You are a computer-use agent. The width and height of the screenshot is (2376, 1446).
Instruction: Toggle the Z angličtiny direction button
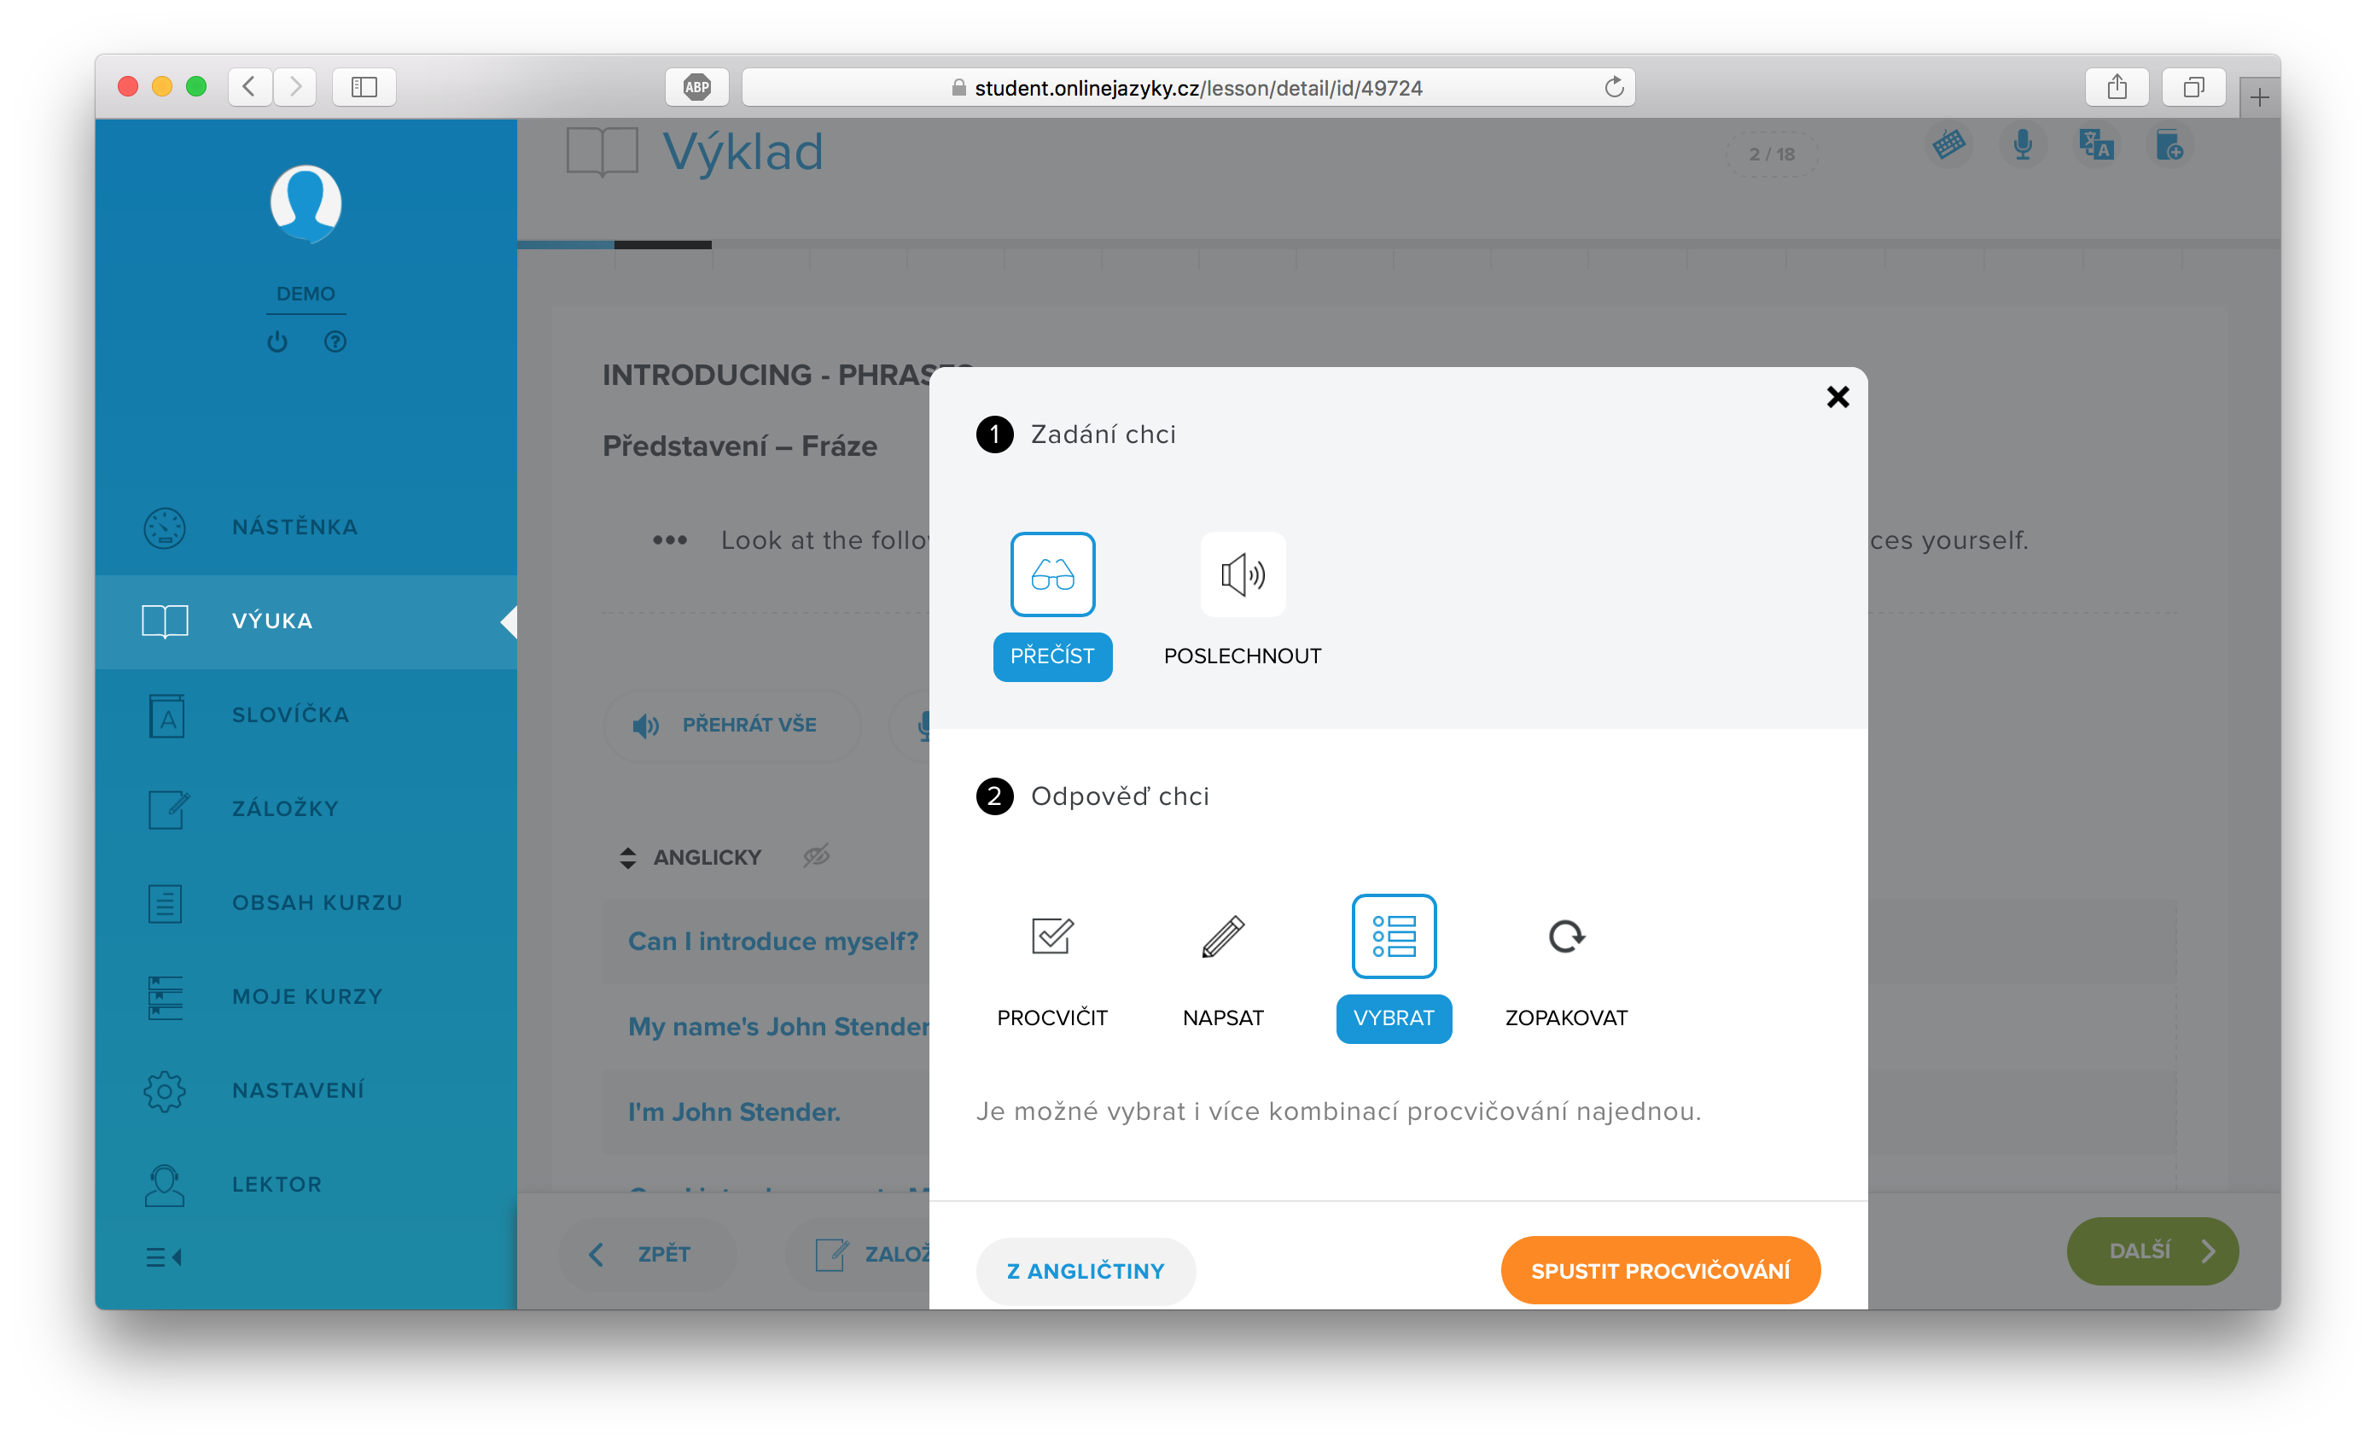(1085, 1270)
